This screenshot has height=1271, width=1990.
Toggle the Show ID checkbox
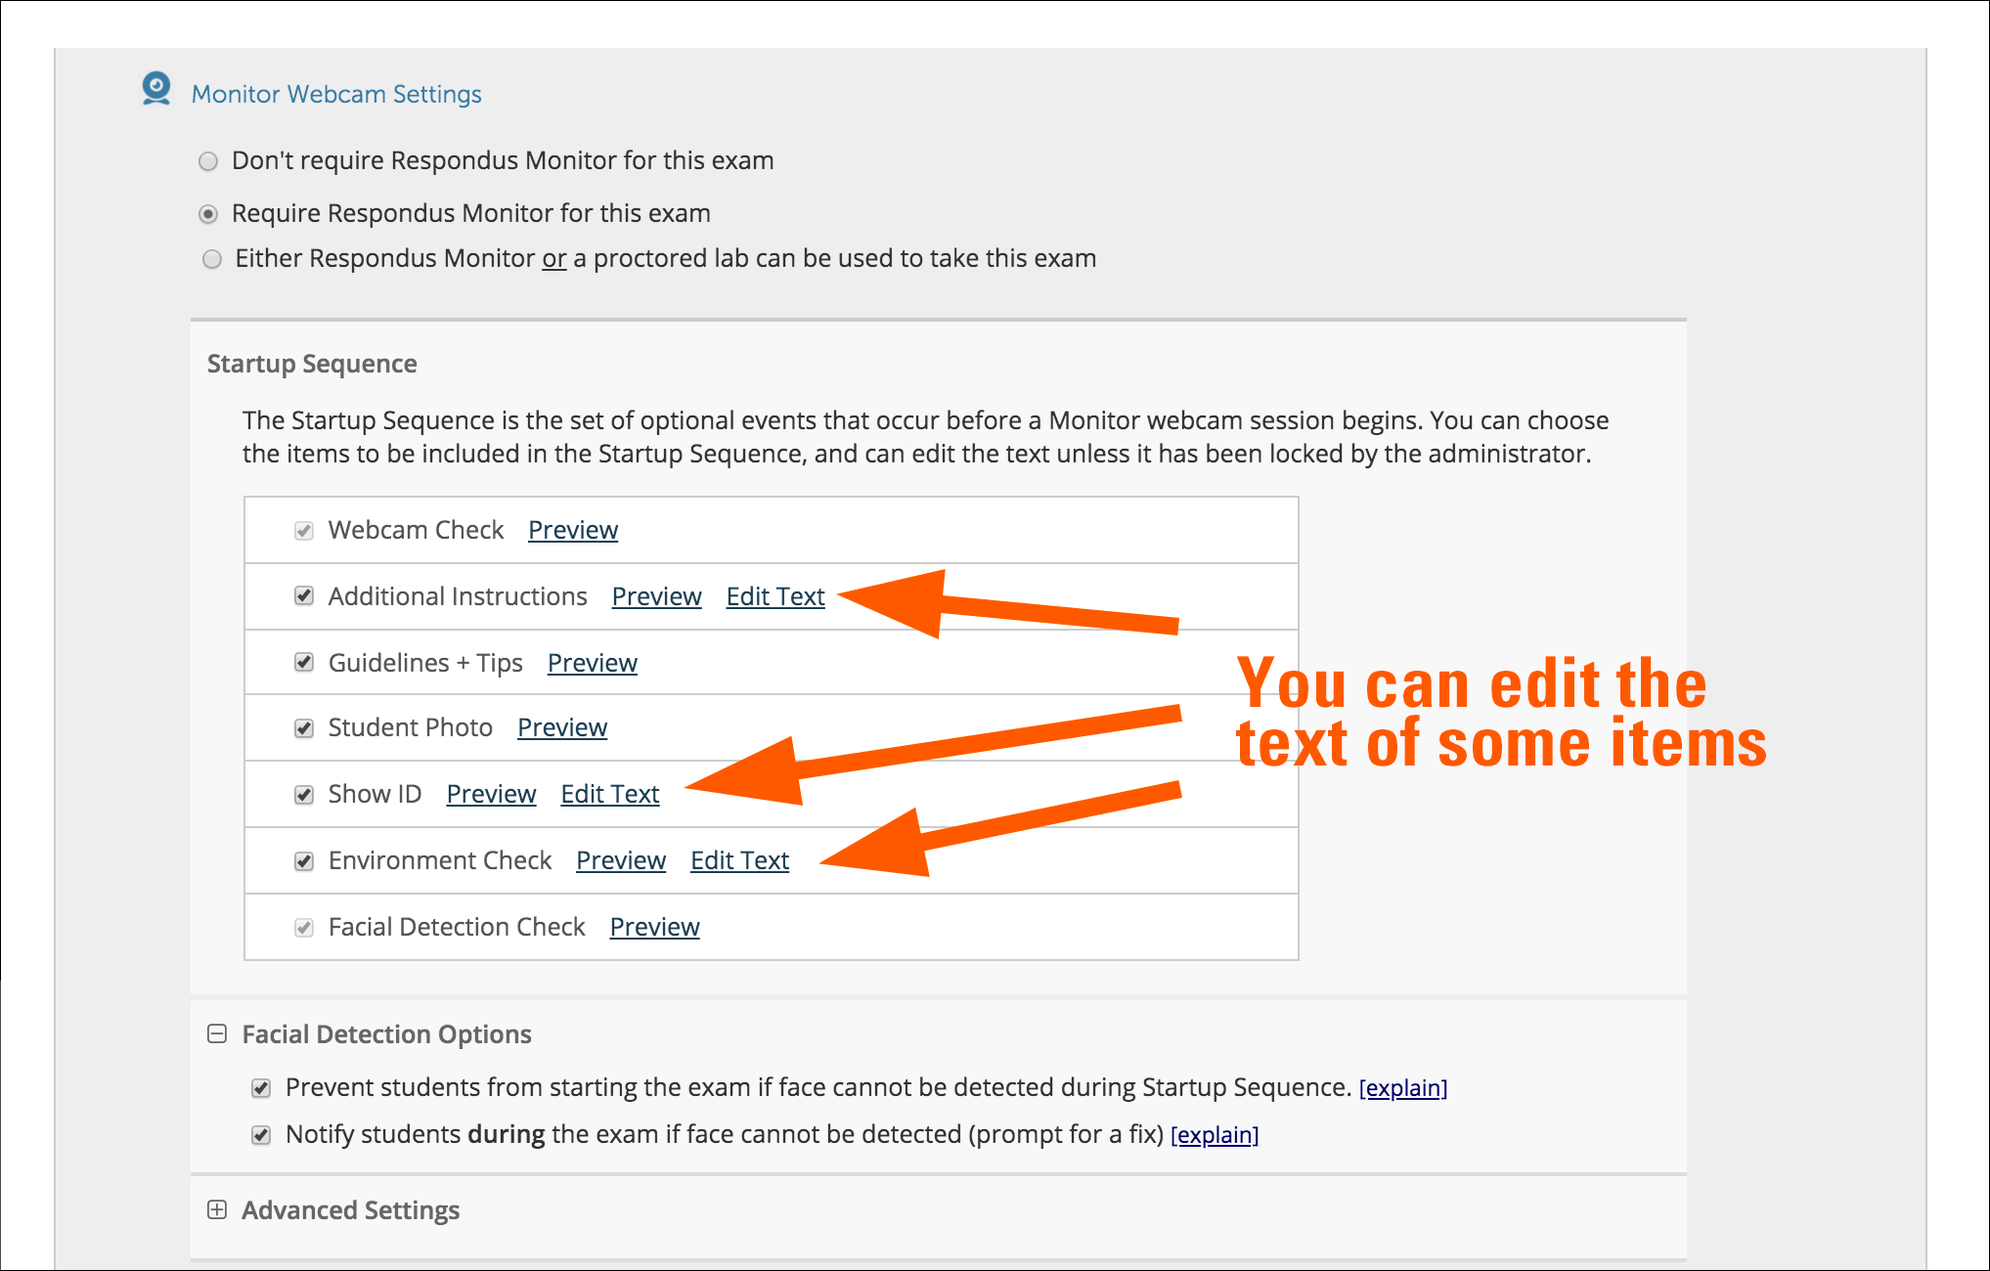pos(304,795)
